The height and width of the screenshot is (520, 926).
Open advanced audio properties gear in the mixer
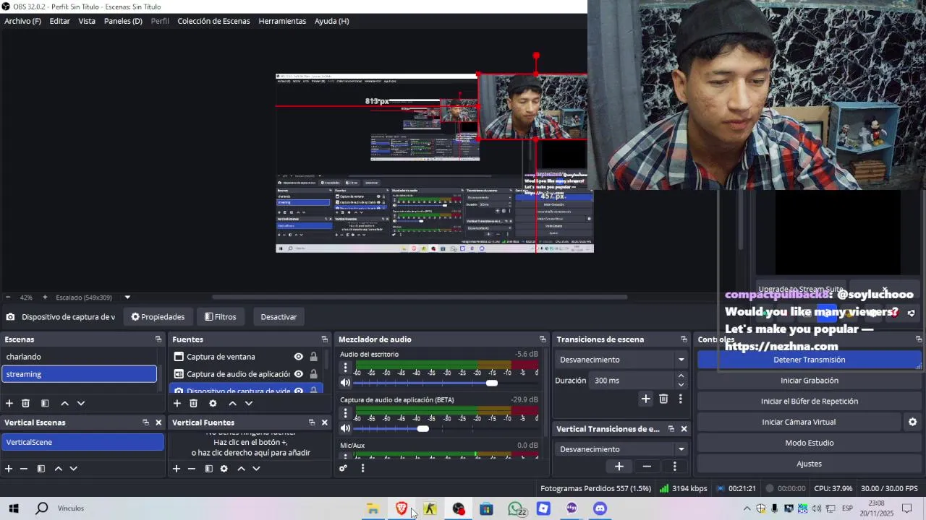pyautogui.click(x=343, y=468)
